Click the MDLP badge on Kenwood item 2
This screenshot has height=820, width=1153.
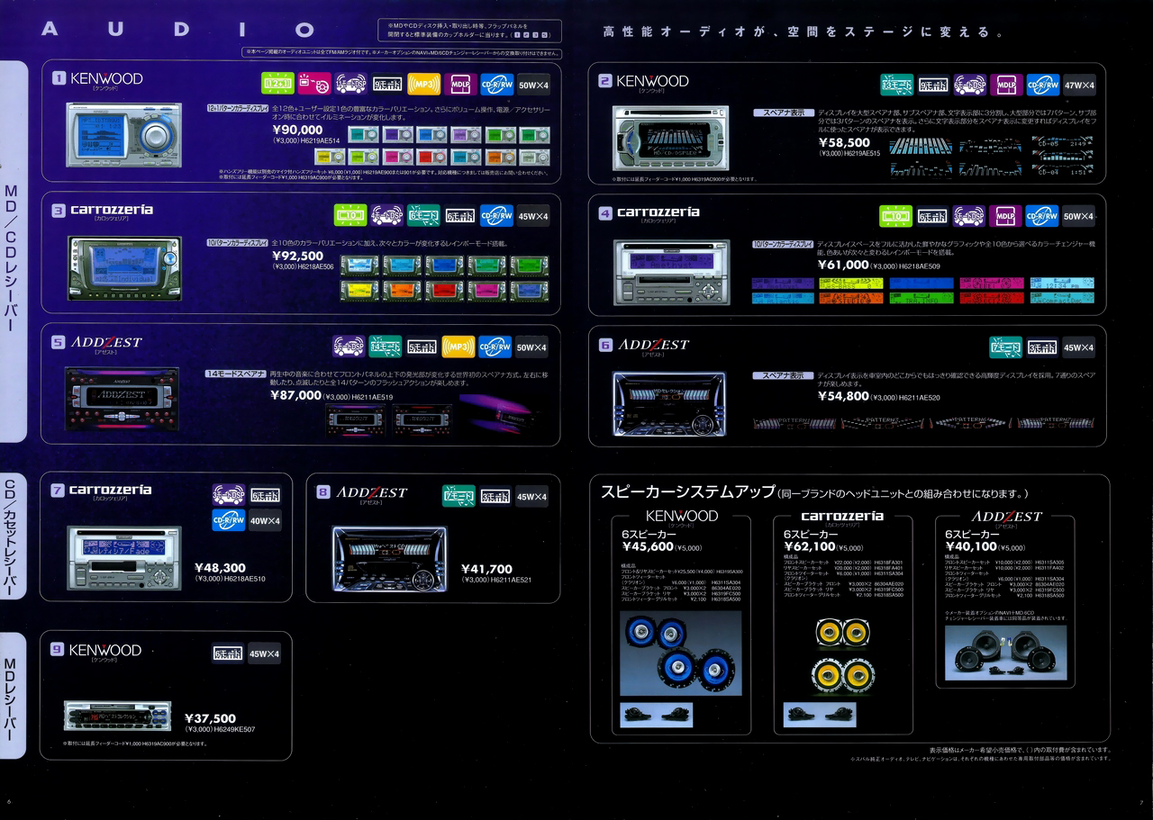pos(1006,86)
